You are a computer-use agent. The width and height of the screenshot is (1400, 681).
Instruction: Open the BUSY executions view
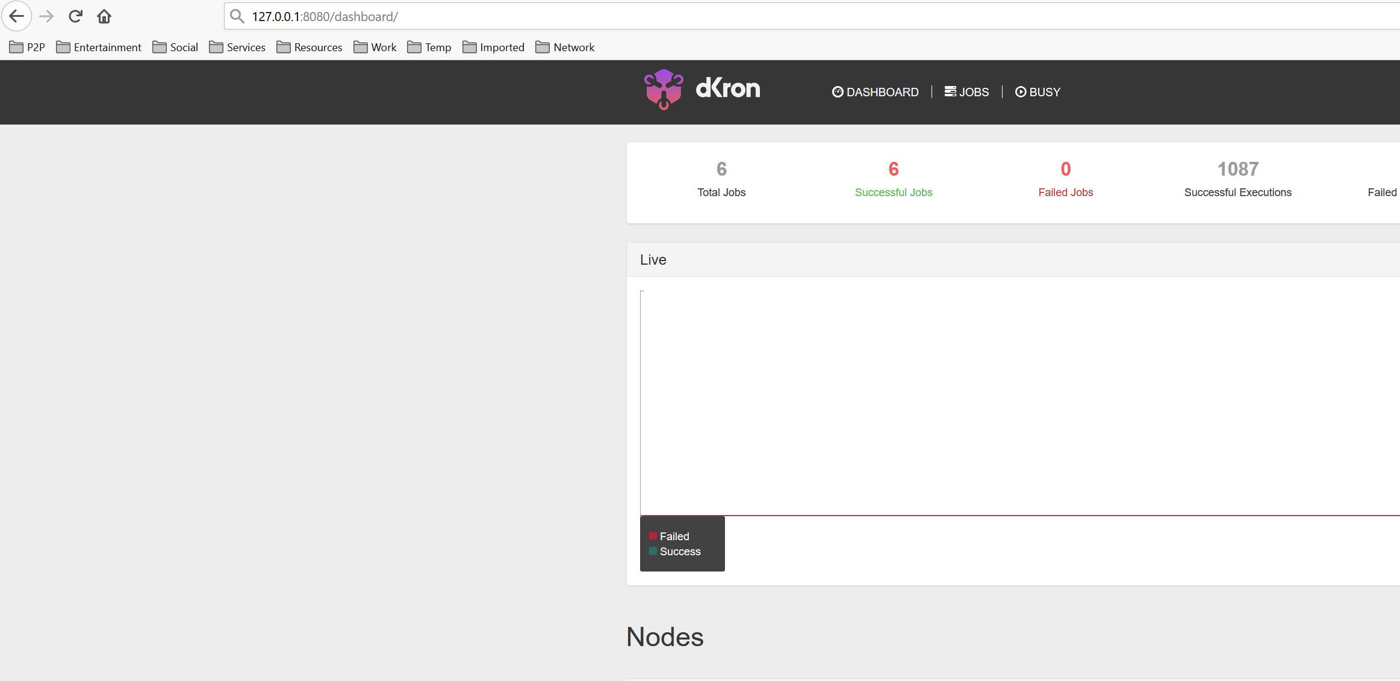[x=1045, y=91]
